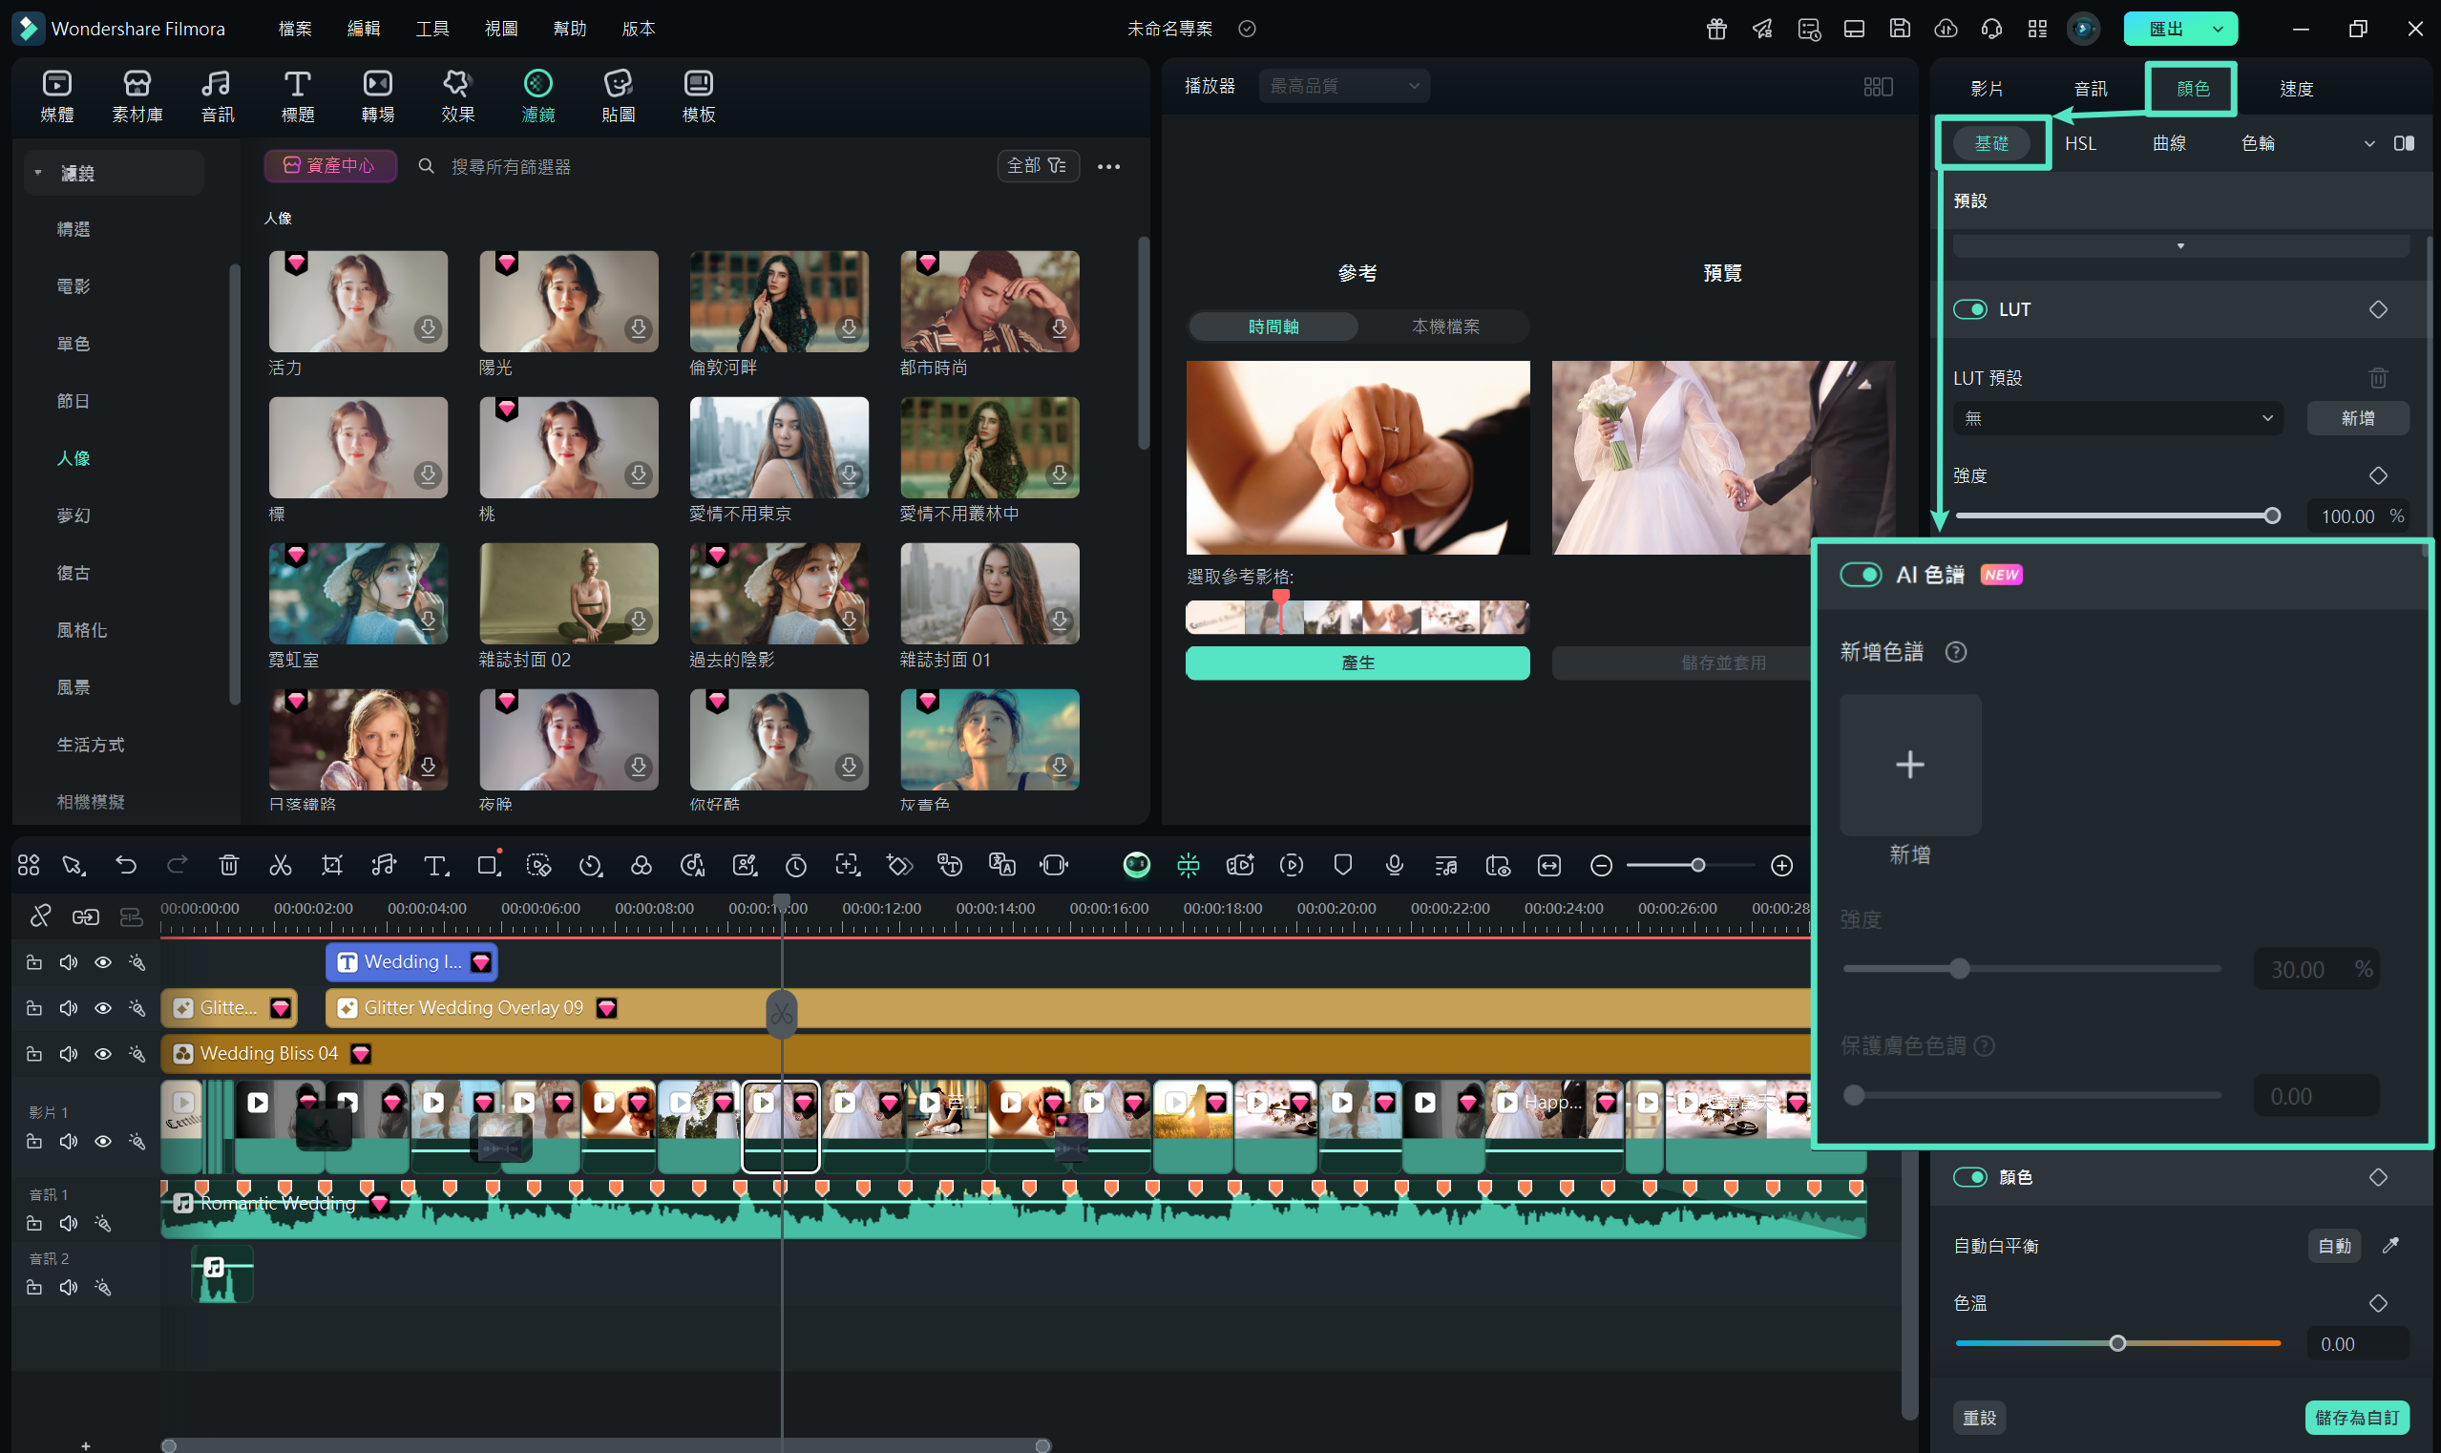Switch to the 曲線 curves tab
The height and width of the screenshot is (1453, 2441).
2168,144
